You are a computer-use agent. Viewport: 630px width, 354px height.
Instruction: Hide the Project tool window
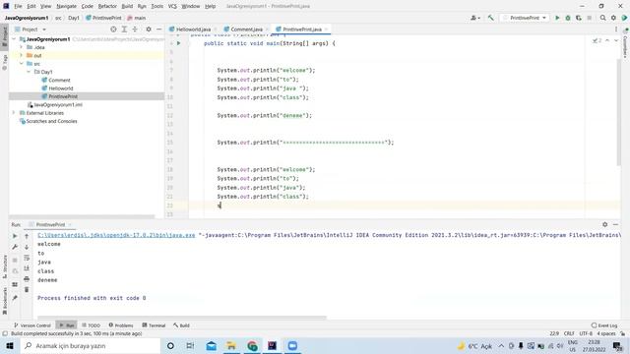(158, 29)
